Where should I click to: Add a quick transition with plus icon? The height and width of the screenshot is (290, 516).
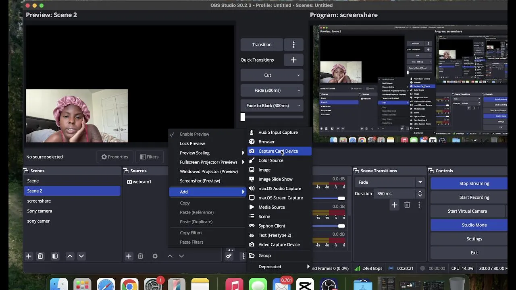[x=293, y=60]
